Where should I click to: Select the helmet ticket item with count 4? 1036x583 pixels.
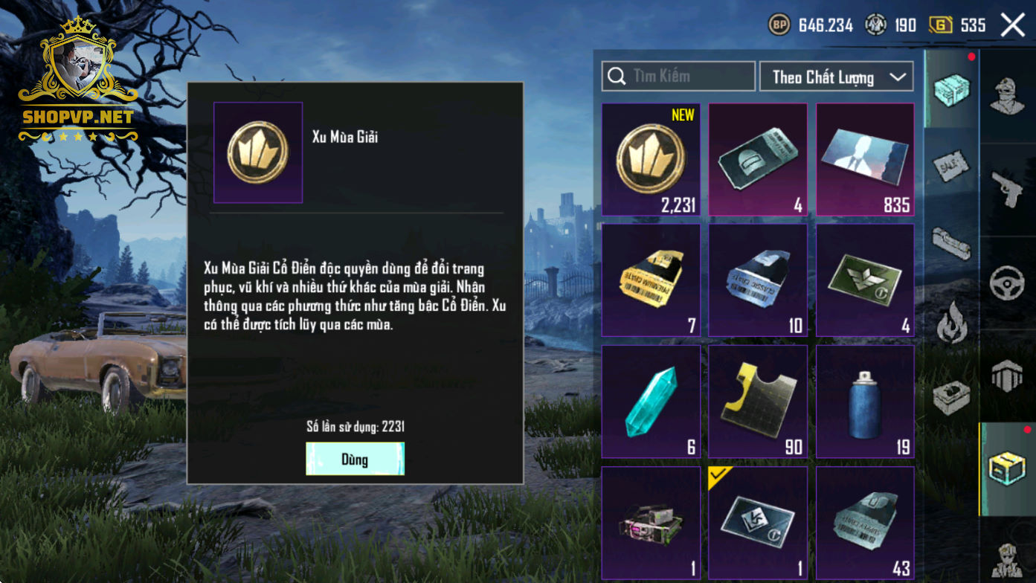point(758,160)
